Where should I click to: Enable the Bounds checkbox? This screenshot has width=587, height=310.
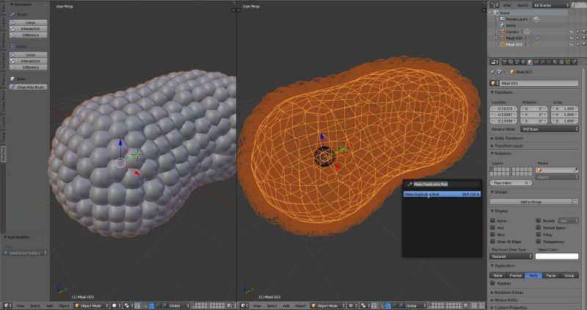pos(539,221)
